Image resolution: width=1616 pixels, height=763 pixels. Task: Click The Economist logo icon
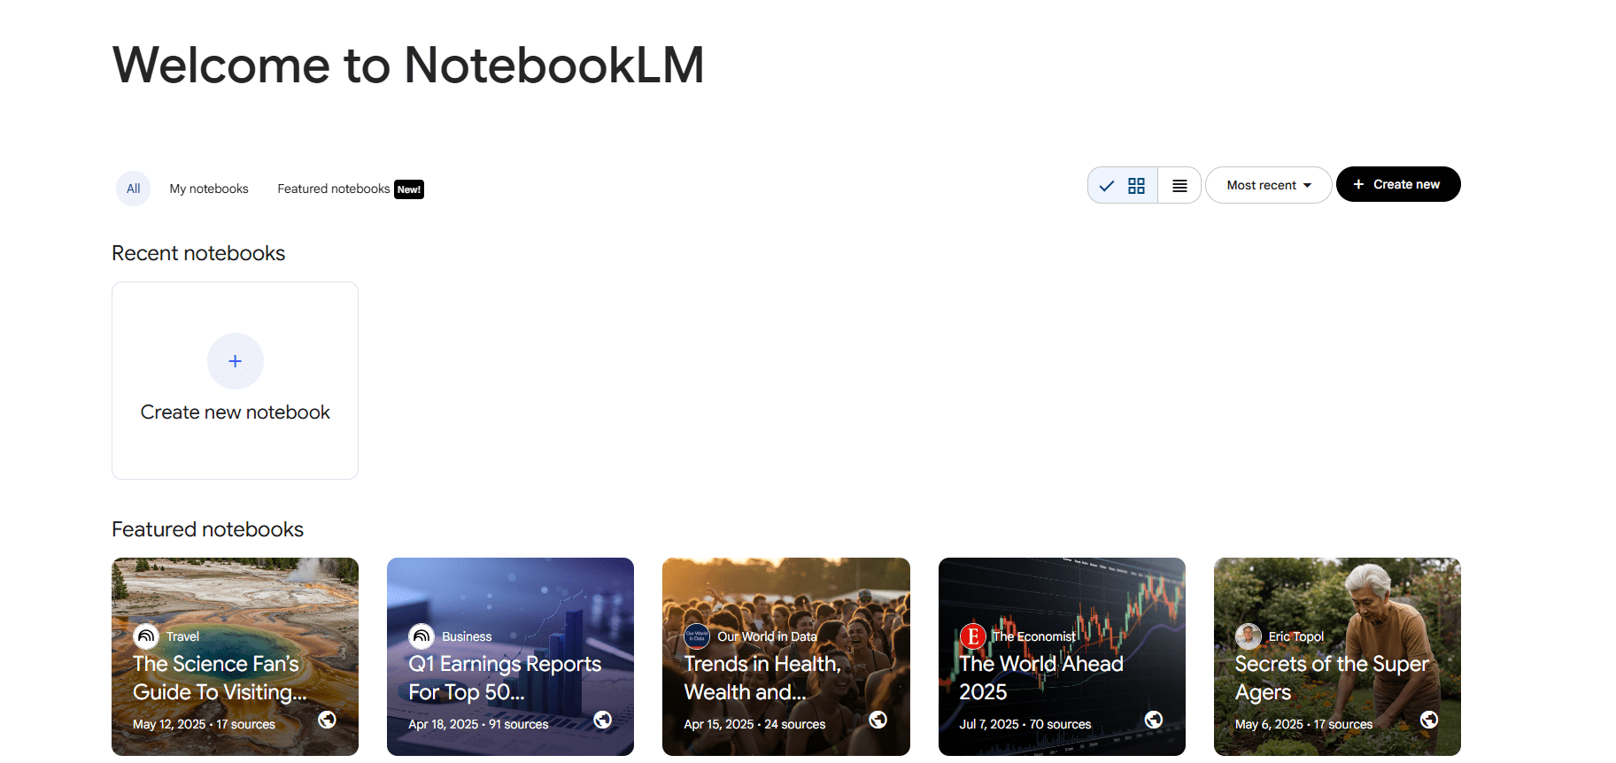click(x=973, y=636)
